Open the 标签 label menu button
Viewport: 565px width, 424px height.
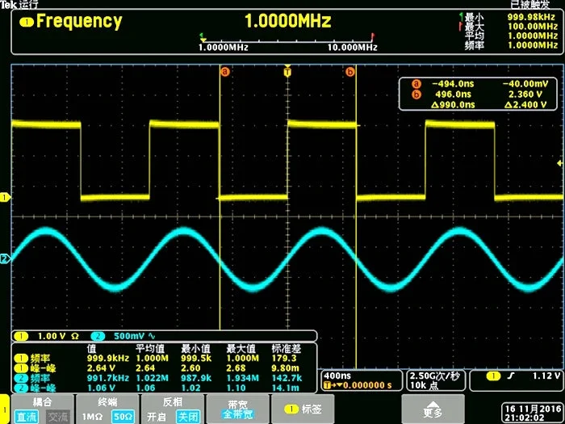[x=303, y=409]
